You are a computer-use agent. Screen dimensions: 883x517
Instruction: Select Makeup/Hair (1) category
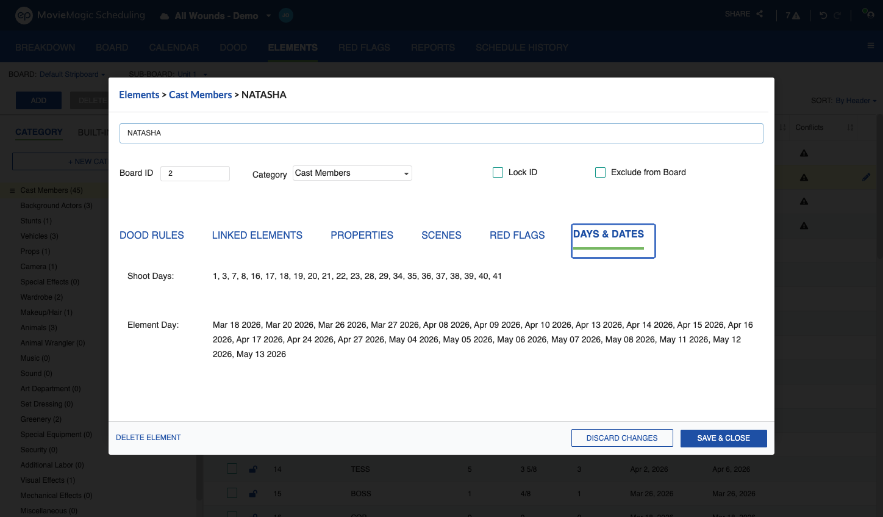46,313
